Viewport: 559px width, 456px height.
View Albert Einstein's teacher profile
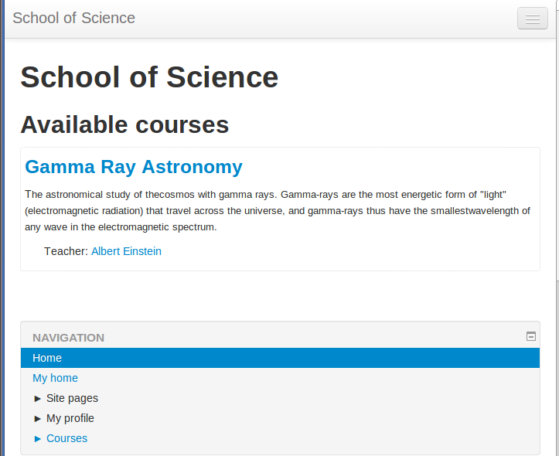pos(126,251)
